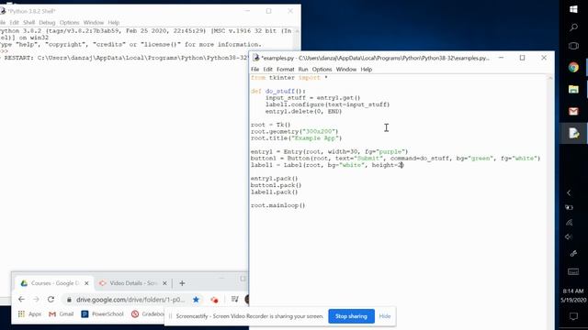
Task: Open Windows search from the taskbar
Action: click(573, 27)
